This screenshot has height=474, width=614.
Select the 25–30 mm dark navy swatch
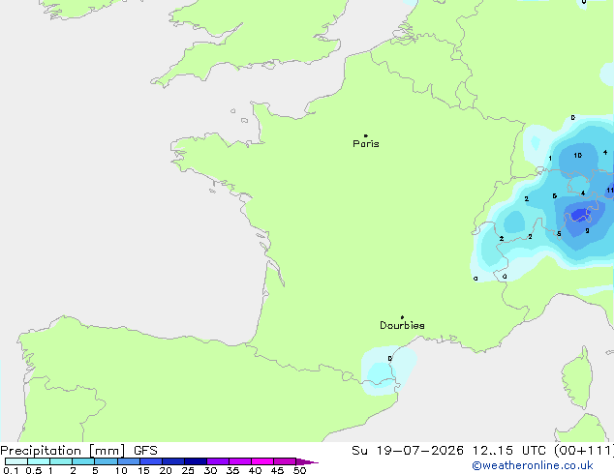point(196,461)
